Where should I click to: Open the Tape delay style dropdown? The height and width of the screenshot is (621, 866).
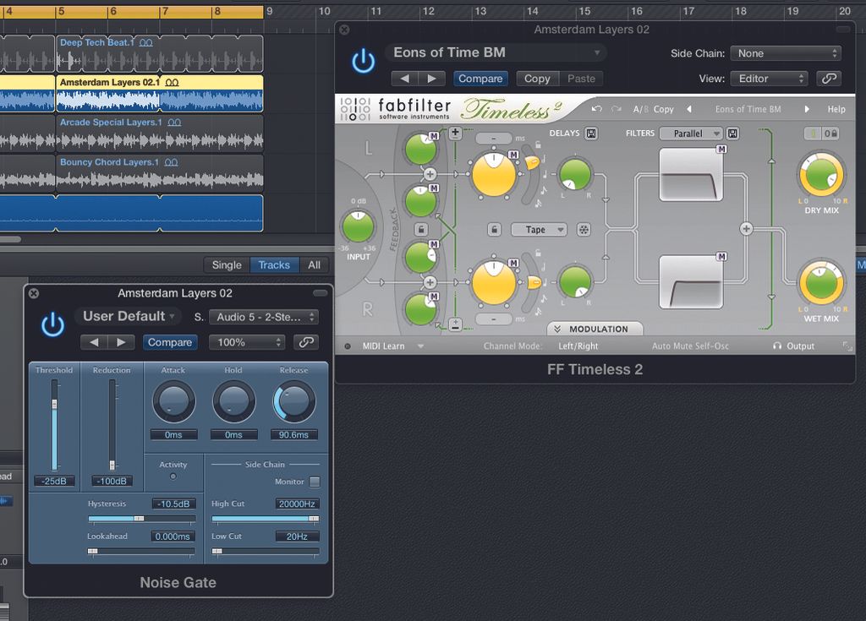[x=539, y=229]
